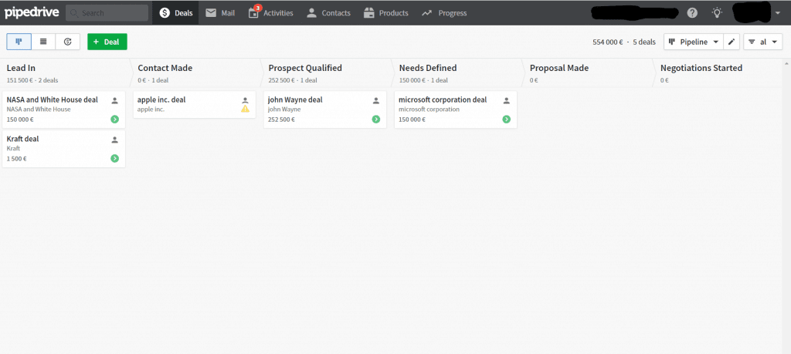Click the dollar icon next to Deals
Viewport: 791px width, 354px height.
pos(165,13)
